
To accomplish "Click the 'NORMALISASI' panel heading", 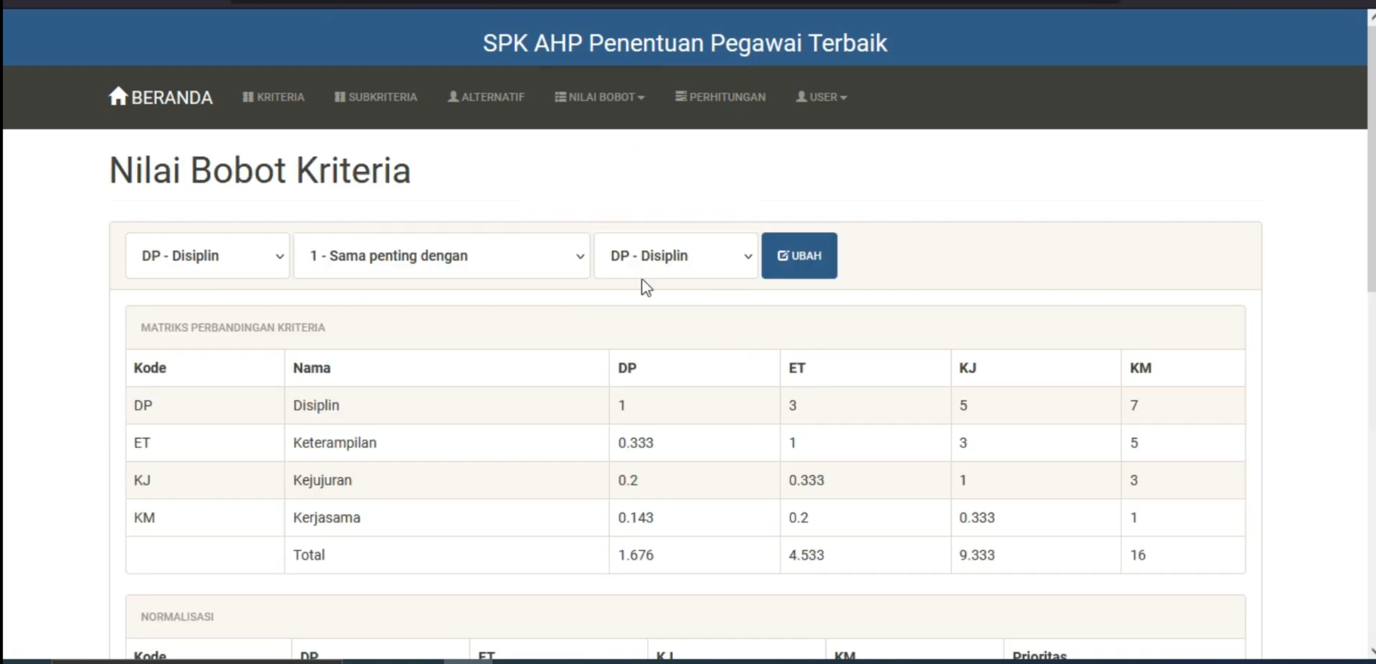I will [177, 617].
